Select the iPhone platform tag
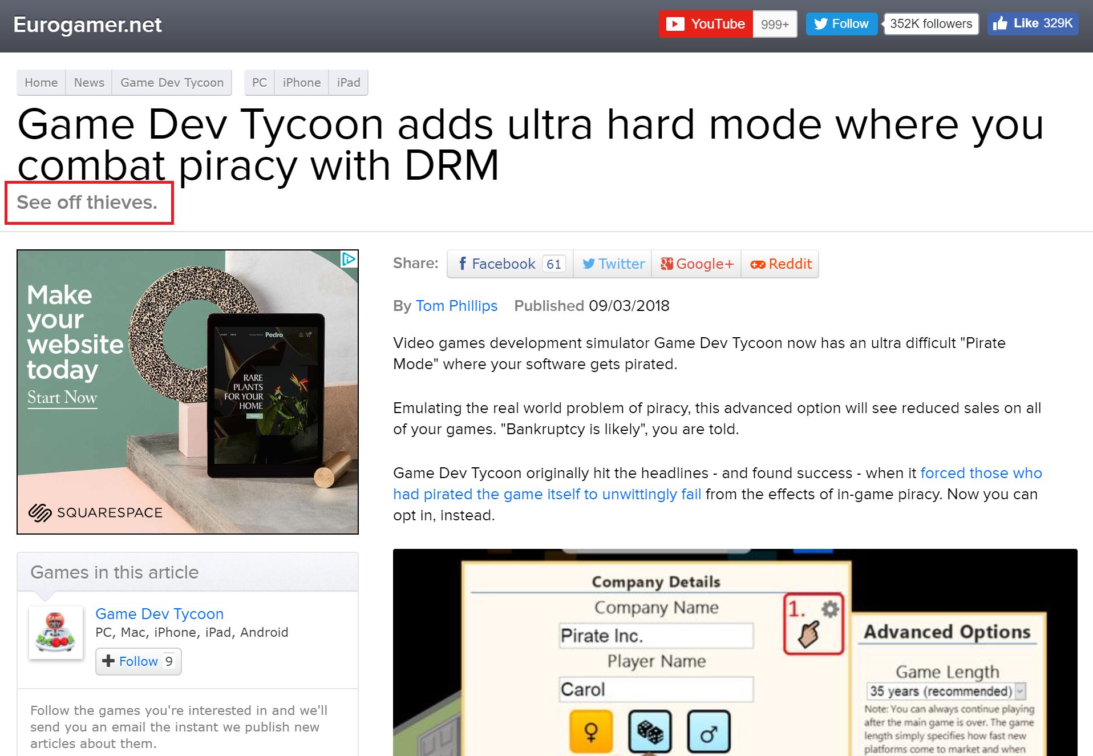The image size is (1093, 756). 302,83
